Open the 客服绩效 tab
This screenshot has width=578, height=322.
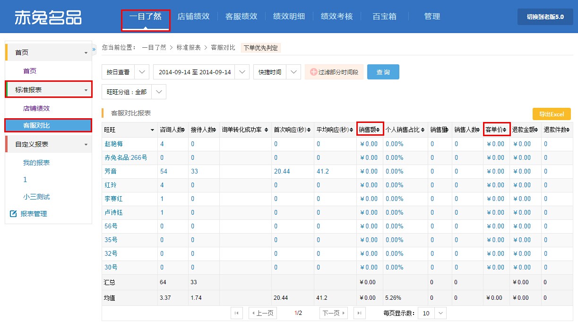pyautogui.click(x=241, y=17)
